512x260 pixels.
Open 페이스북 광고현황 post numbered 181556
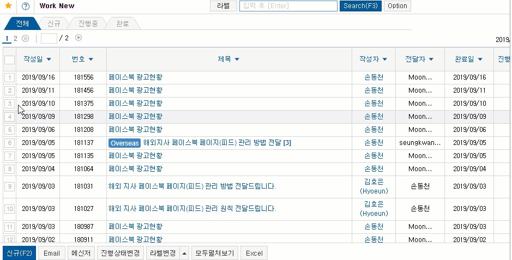(x=136, y=77)
